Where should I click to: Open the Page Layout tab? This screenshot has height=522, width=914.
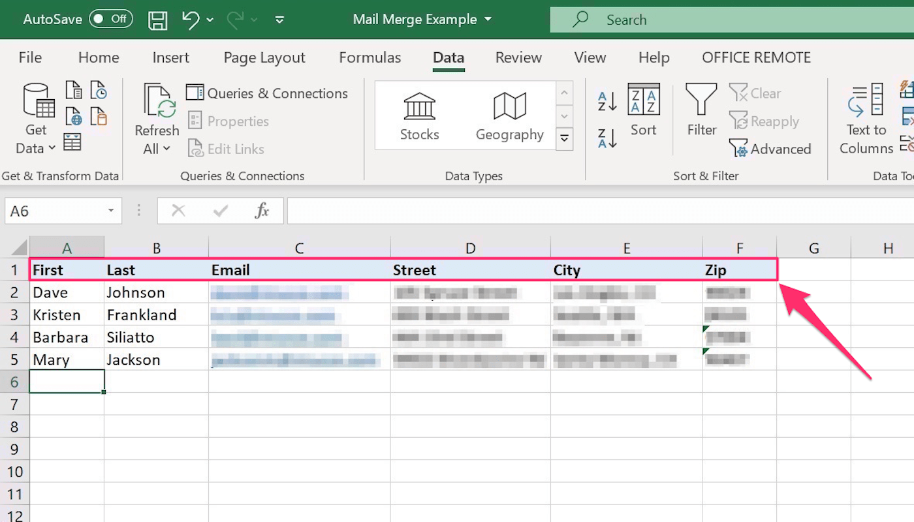coord(264,57)
